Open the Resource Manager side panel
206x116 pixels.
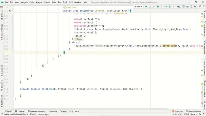click(x=2, y=32)
